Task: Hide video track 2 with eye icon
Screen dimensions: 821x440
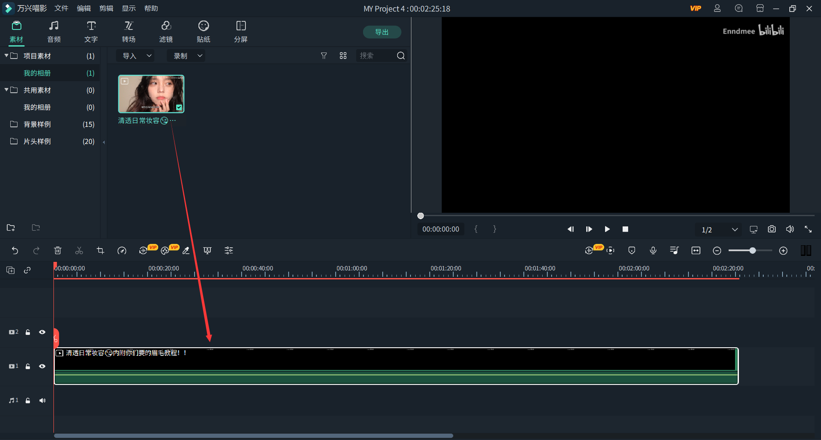Action: pos(42,332)
